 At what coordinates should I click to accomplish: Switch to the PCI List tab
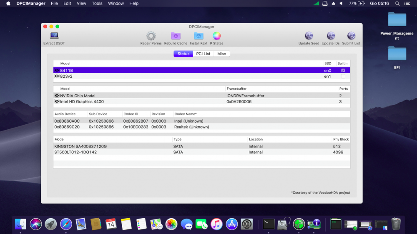[203, 54]
